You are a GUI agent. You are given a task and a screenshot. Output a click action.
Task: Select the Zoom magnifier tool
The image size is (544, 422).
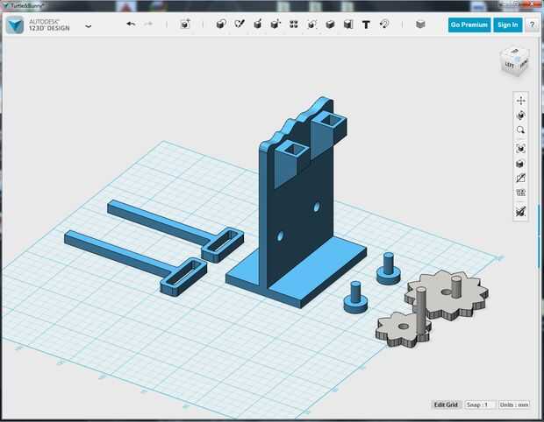(x=521, y=130)
